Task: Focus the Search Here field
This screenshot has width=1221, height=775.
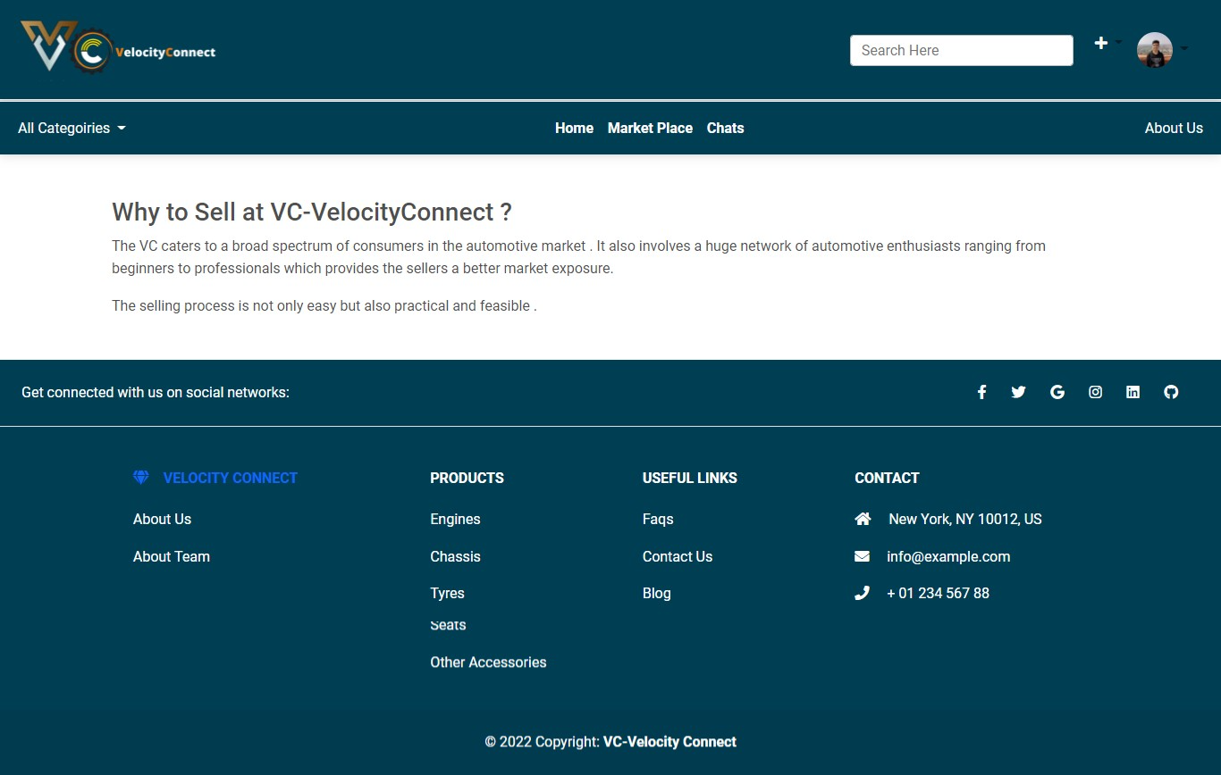Action: (x=961, y=50)
